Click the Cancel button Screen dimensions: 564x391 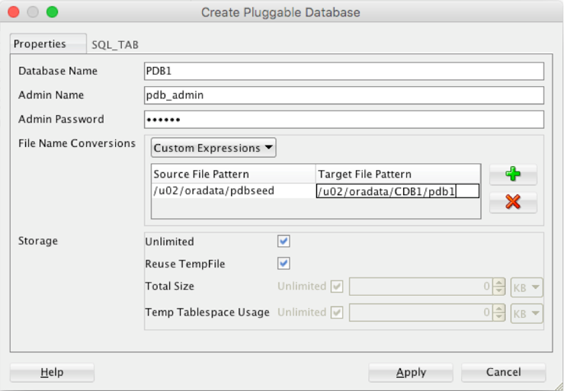pyautogui.click(x=502, y=373)
